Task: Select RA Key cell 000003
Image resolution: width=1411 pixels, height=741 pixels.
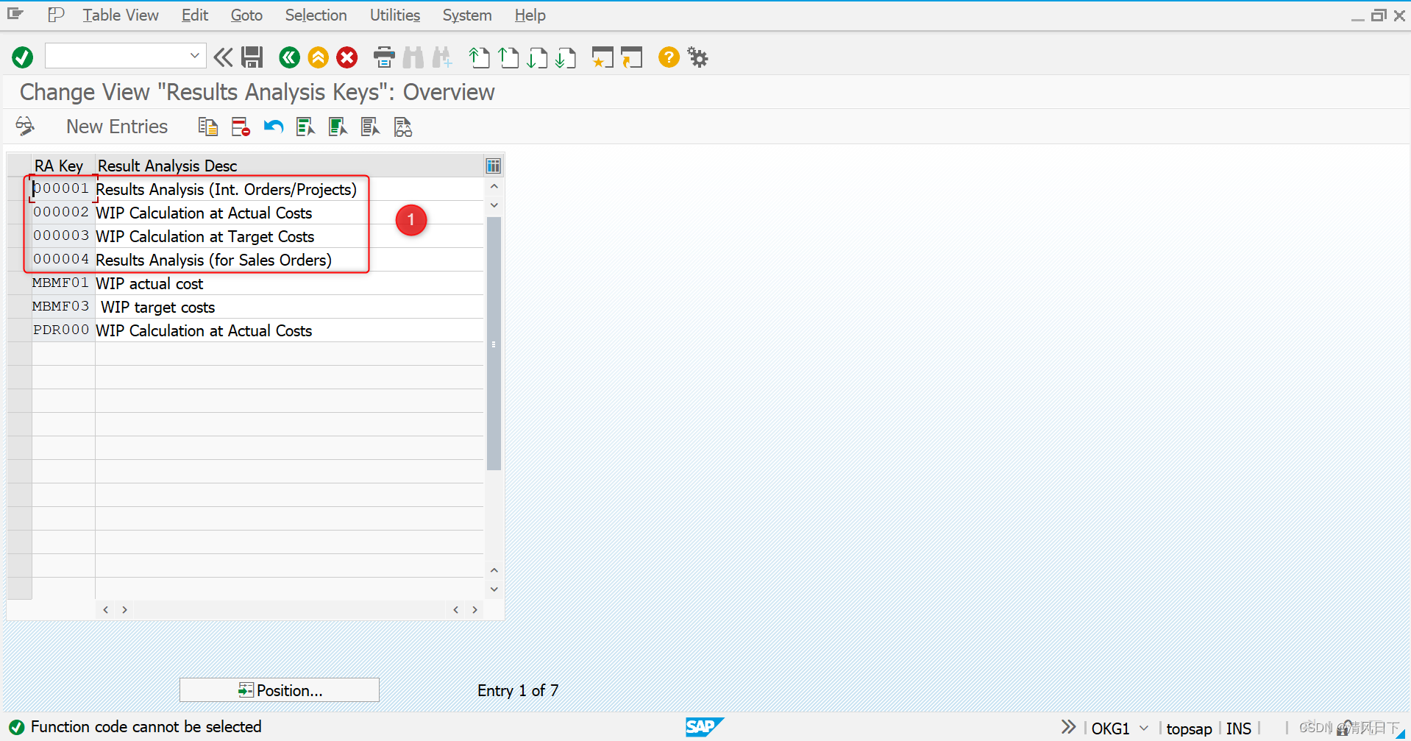Action: (62, 235)
